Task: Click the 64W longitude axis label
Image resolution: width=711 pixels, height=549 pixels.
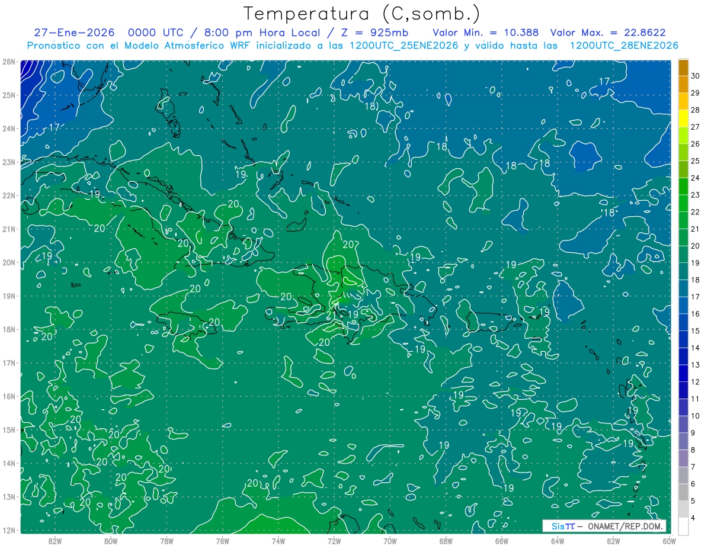Action: (558, 541)
